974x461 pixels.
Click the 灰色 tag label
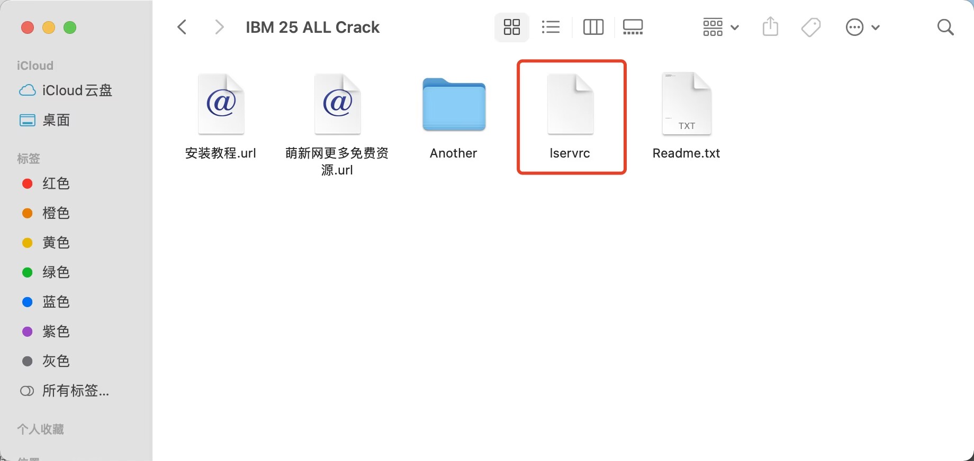pos(56,361)
